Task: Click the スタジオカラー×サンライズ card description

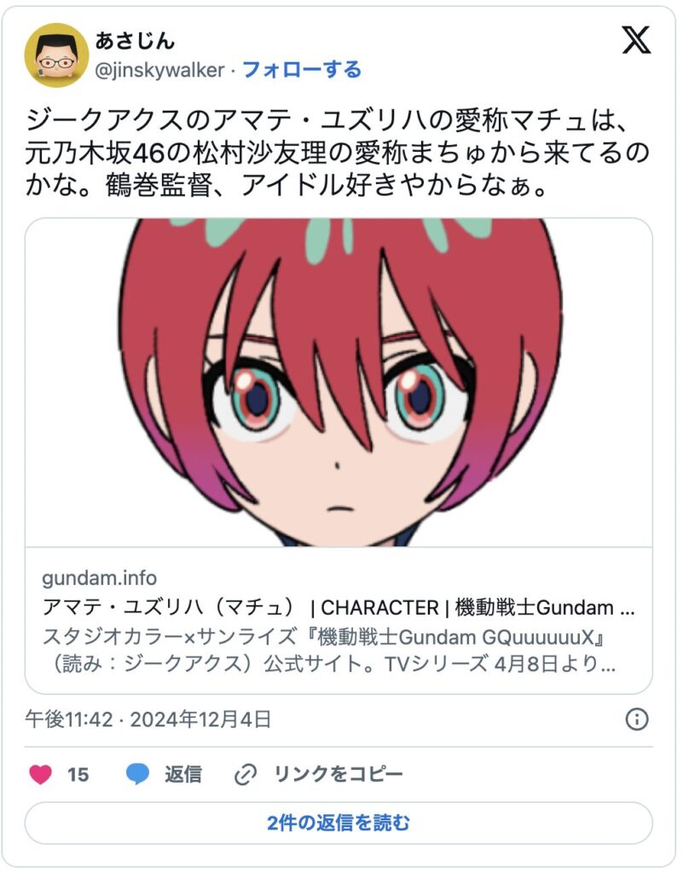Action: 329,650
